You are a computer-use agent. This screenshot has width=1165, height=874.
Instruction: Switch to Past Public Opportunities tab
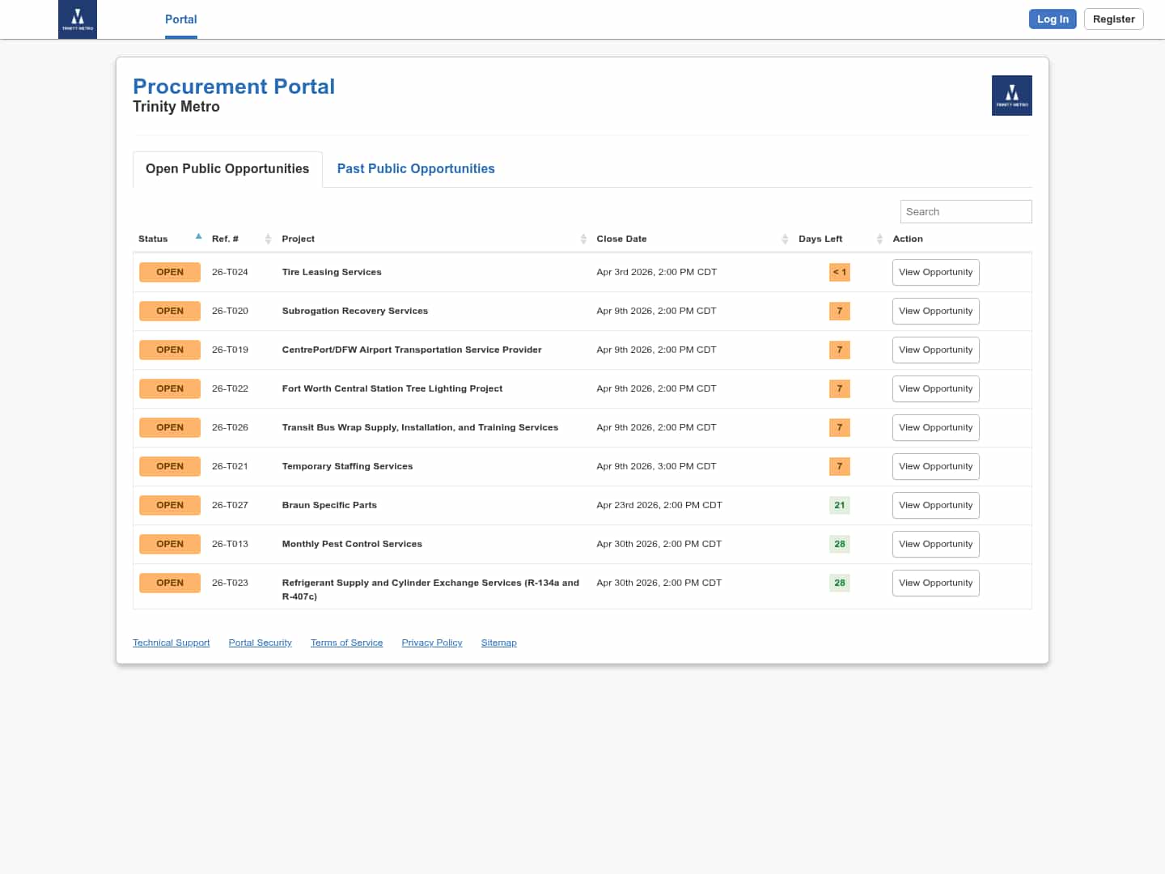416,169
